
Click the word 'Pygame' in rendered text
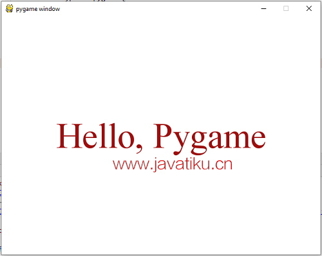pyautogui.click(x=210, y=138)
